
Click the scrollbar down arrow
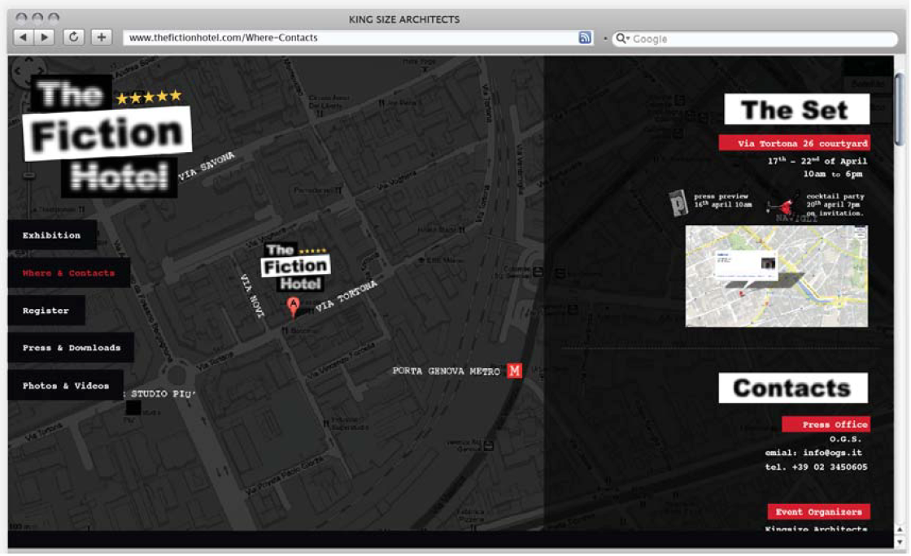(x=900, y=541)
